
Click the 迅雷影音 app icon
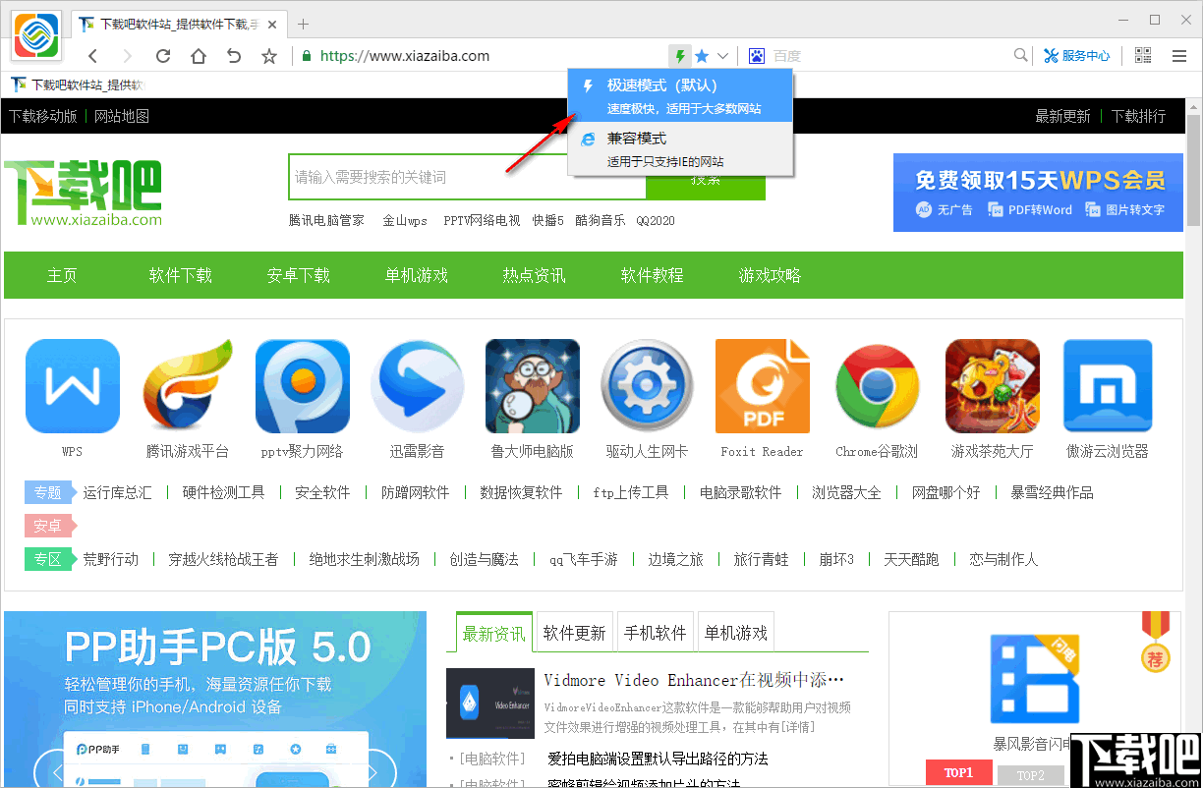(417, 386)
